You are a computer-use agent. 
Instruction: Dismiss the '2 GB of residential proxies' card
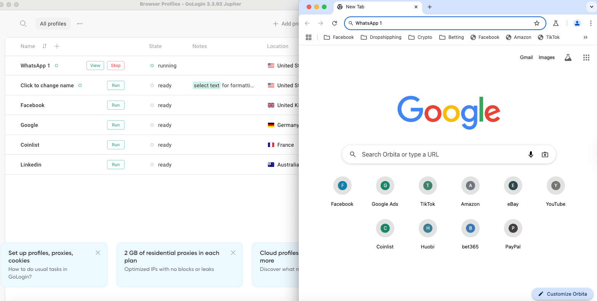233,253
